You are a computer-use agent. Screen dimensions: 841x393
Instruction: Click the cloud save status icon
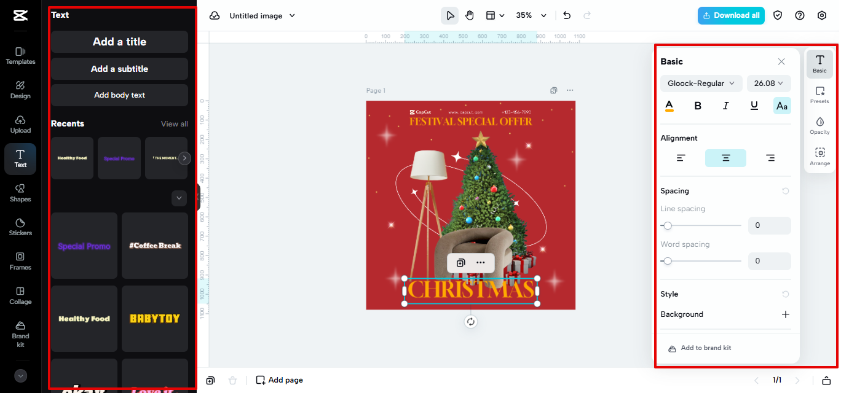(215, 15)
